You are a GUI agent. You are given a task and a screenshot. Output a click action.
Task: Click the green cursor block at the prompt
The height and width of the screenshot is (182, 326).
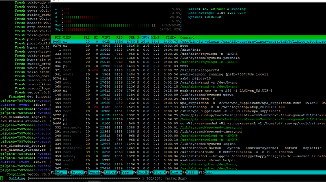[x=2, y=178]
